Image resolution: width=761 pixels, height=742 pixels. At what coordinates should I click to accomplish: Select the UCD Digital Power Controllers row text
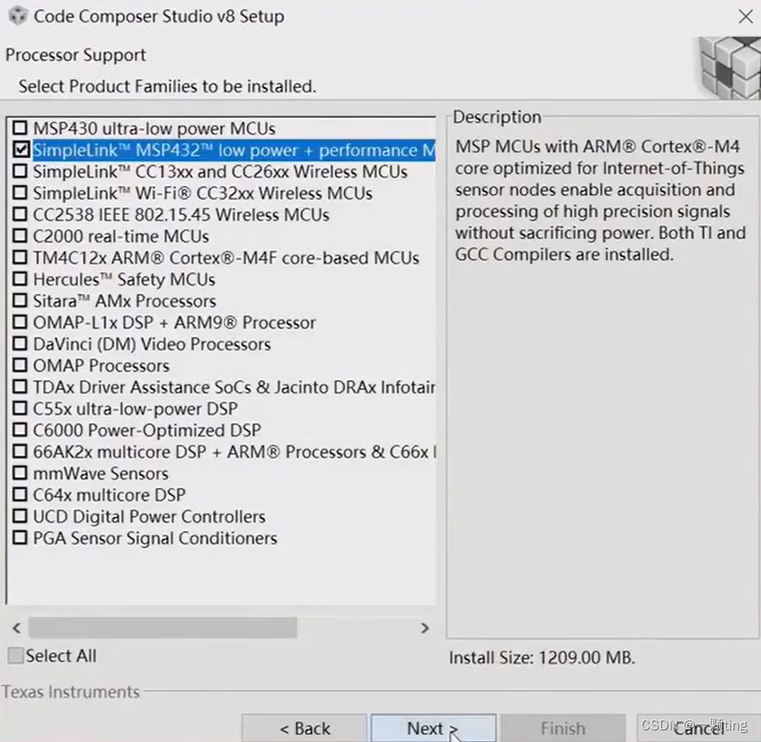click(x=149, y=517)
